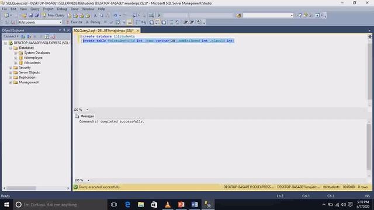This screenshot has width=374, height=210.
Task: Open the Query menu
Action: 35,9
